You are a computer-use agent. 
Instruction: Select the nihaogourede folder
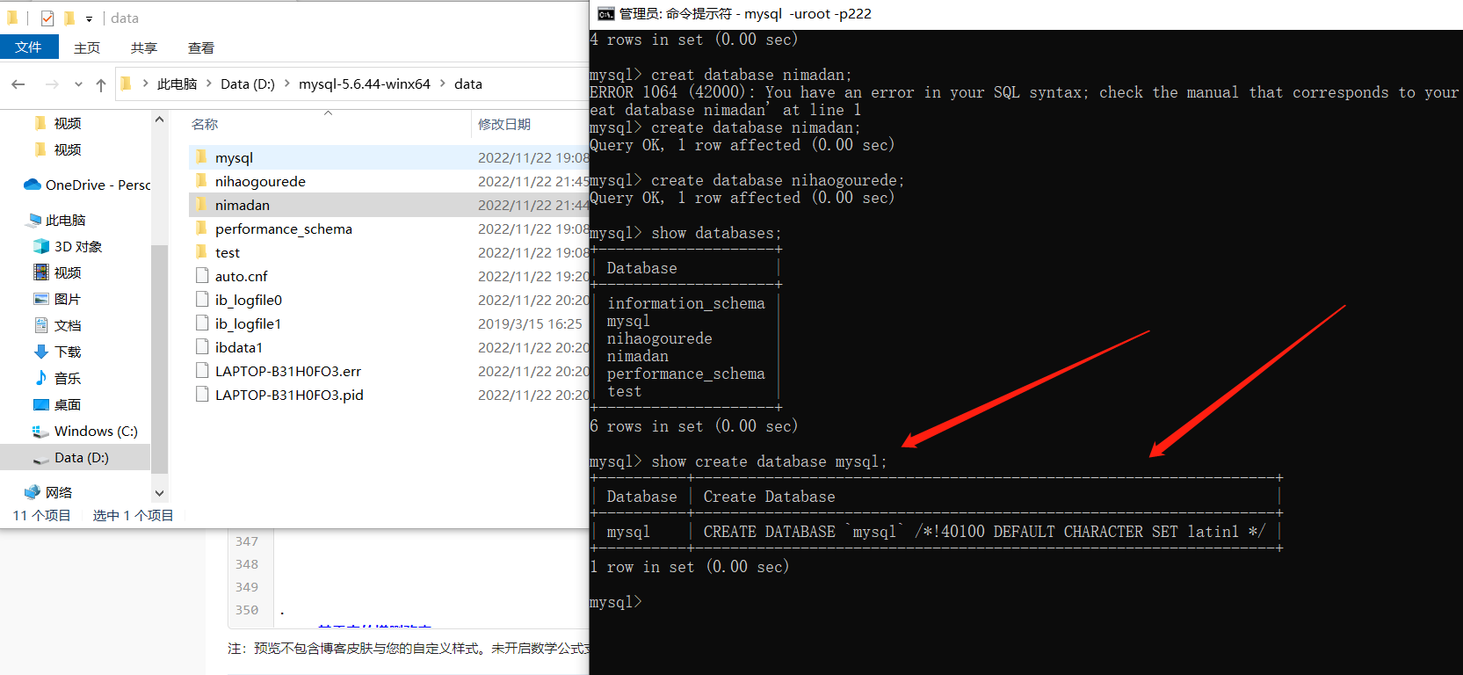(388, 181)
